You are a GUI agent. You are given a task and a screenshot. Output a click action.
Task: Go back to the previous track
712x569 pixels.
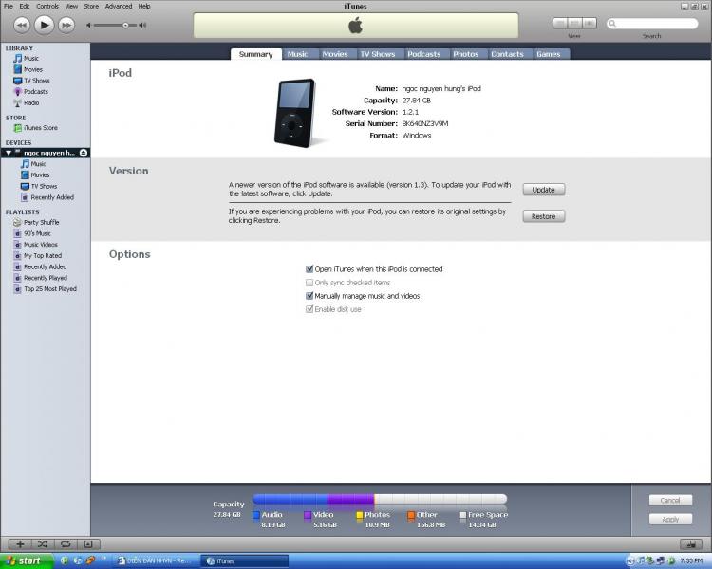(21, 25)
